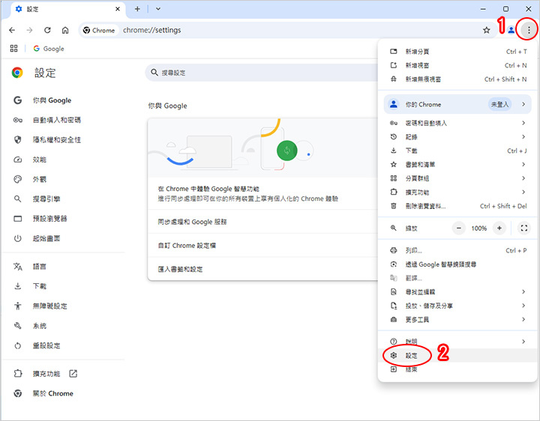Increase zoom with plus button
Screen dimensions: 540x421
click(499, 228)
